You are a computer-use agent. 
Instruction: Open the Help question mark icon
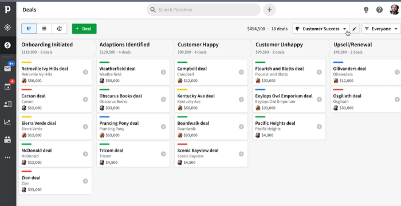point(379,10)
